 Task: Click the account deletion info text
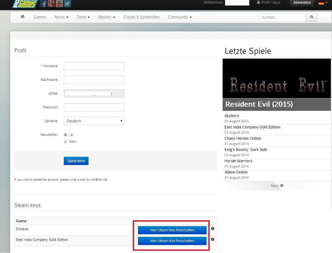point(61,180)
